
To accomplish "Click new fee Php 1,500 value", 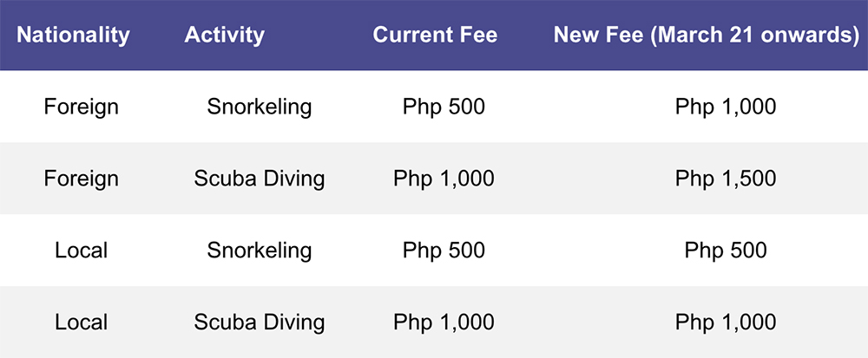I will coord(725,179).
